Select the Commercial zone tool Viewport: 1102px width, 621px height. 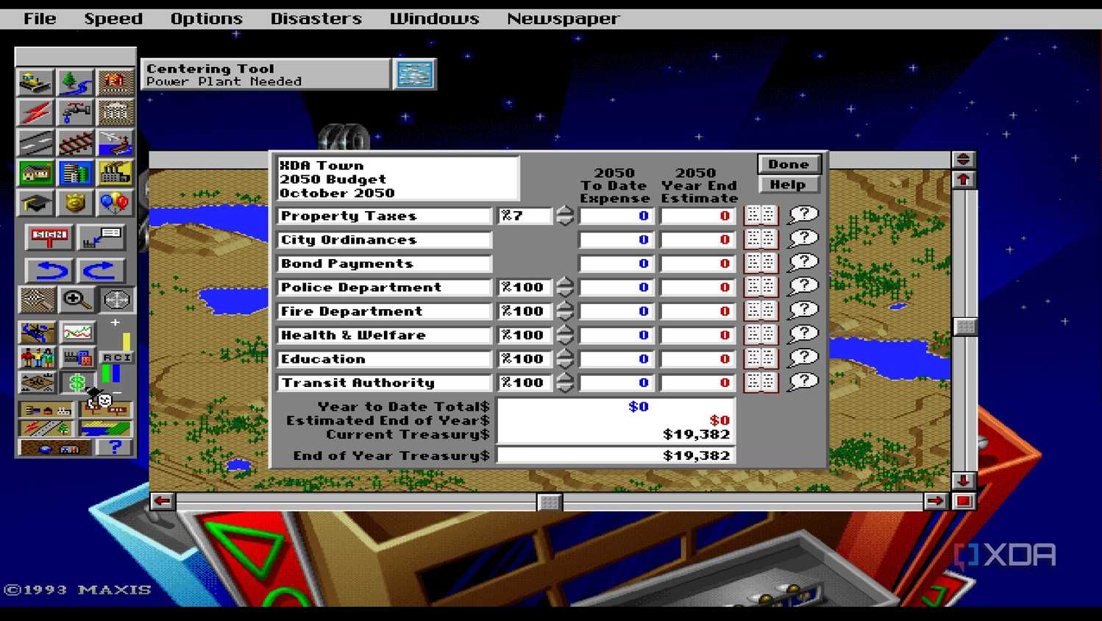pyautogui.click(x=76, y=173)
